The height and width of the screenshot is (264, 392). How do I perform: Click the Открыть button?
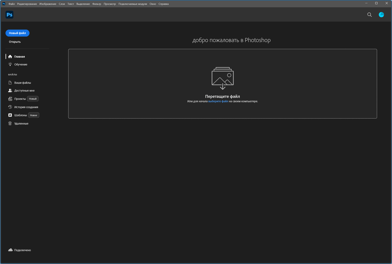click(15, 42)
